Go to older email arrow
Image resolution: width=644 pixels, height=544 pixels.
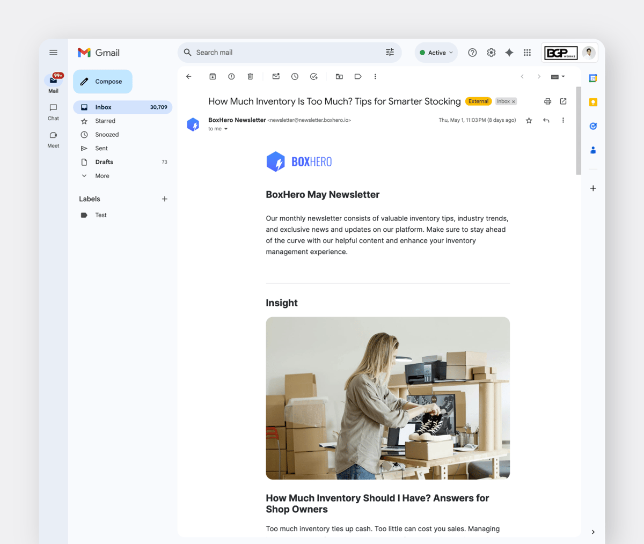click(539, 77)
